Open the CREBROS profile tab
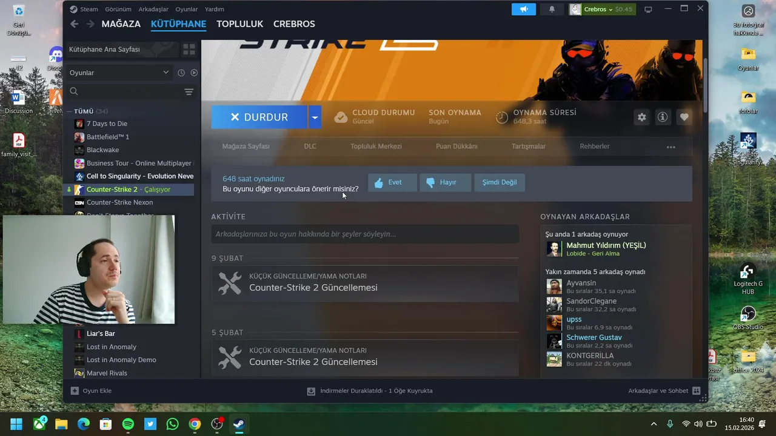Viewport: 776px width, 436px height. (x=294, y=24)
